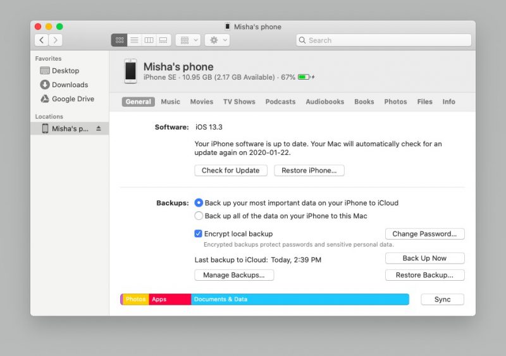Open the gear action menu
Viewport: 506px width, 356px height.
pyautogui.click(x=217, y=40)
